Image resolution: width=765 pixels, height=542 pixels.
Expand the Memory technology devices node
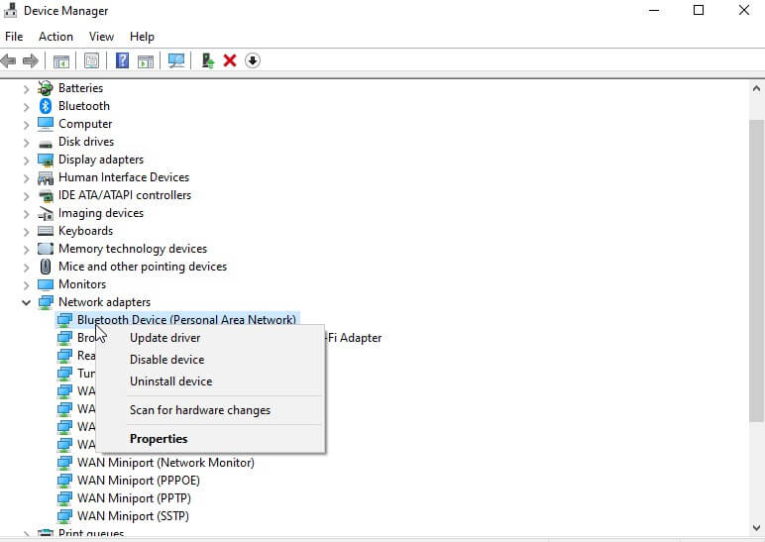point(27,250)
